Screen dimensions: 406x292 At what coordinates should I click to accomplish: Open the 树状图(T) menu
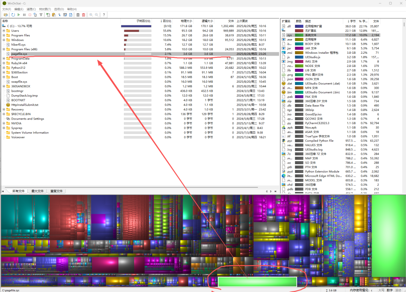click(x=44, y=9)
